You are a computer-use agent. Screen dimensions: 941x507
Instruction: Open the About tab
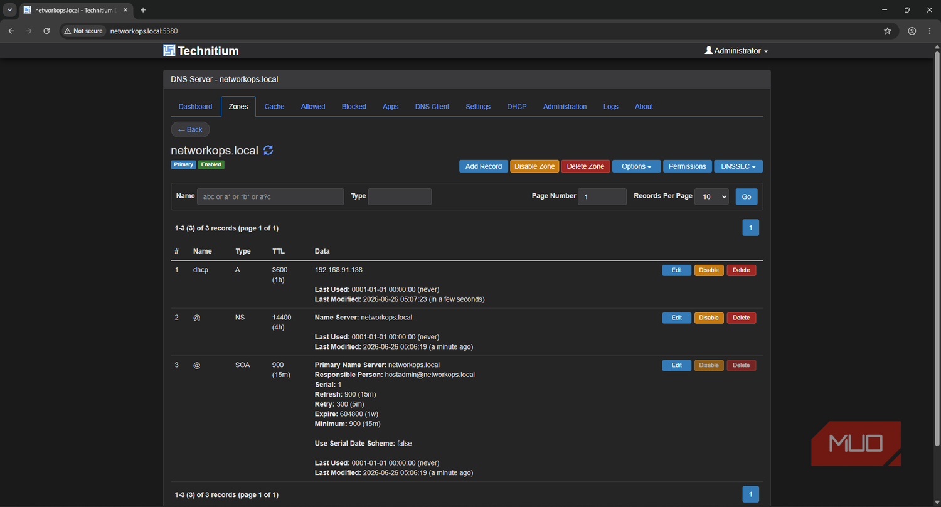644,107
